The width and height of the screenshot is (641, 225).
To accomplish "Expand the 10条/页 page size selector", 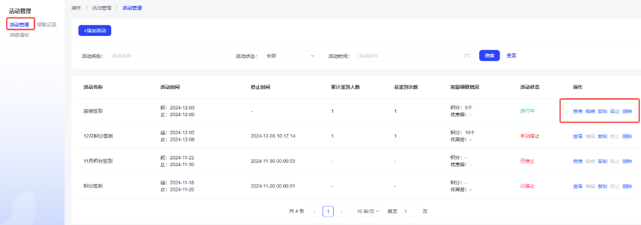I will (368, 212).
